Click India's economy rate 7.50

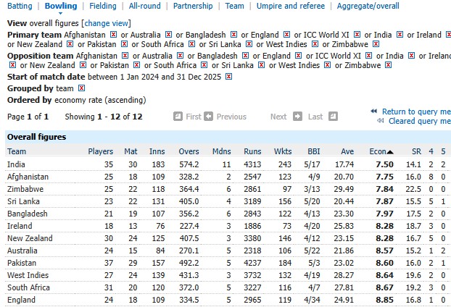pyautogui.click(x=384, y=164)
